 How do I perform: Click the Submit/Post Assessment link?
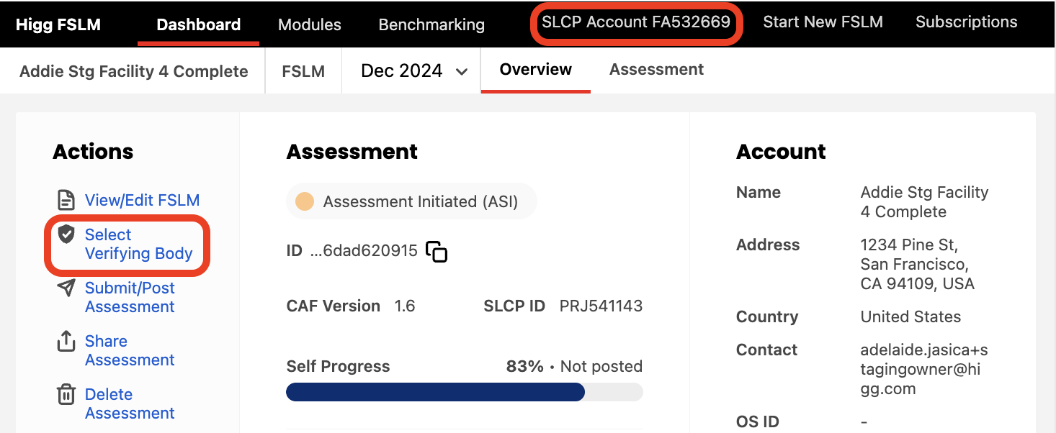[x=130, y=297]
